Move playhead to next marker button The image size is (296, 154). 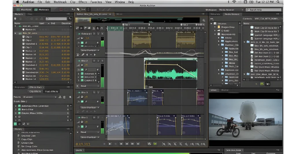coord(138,144)
